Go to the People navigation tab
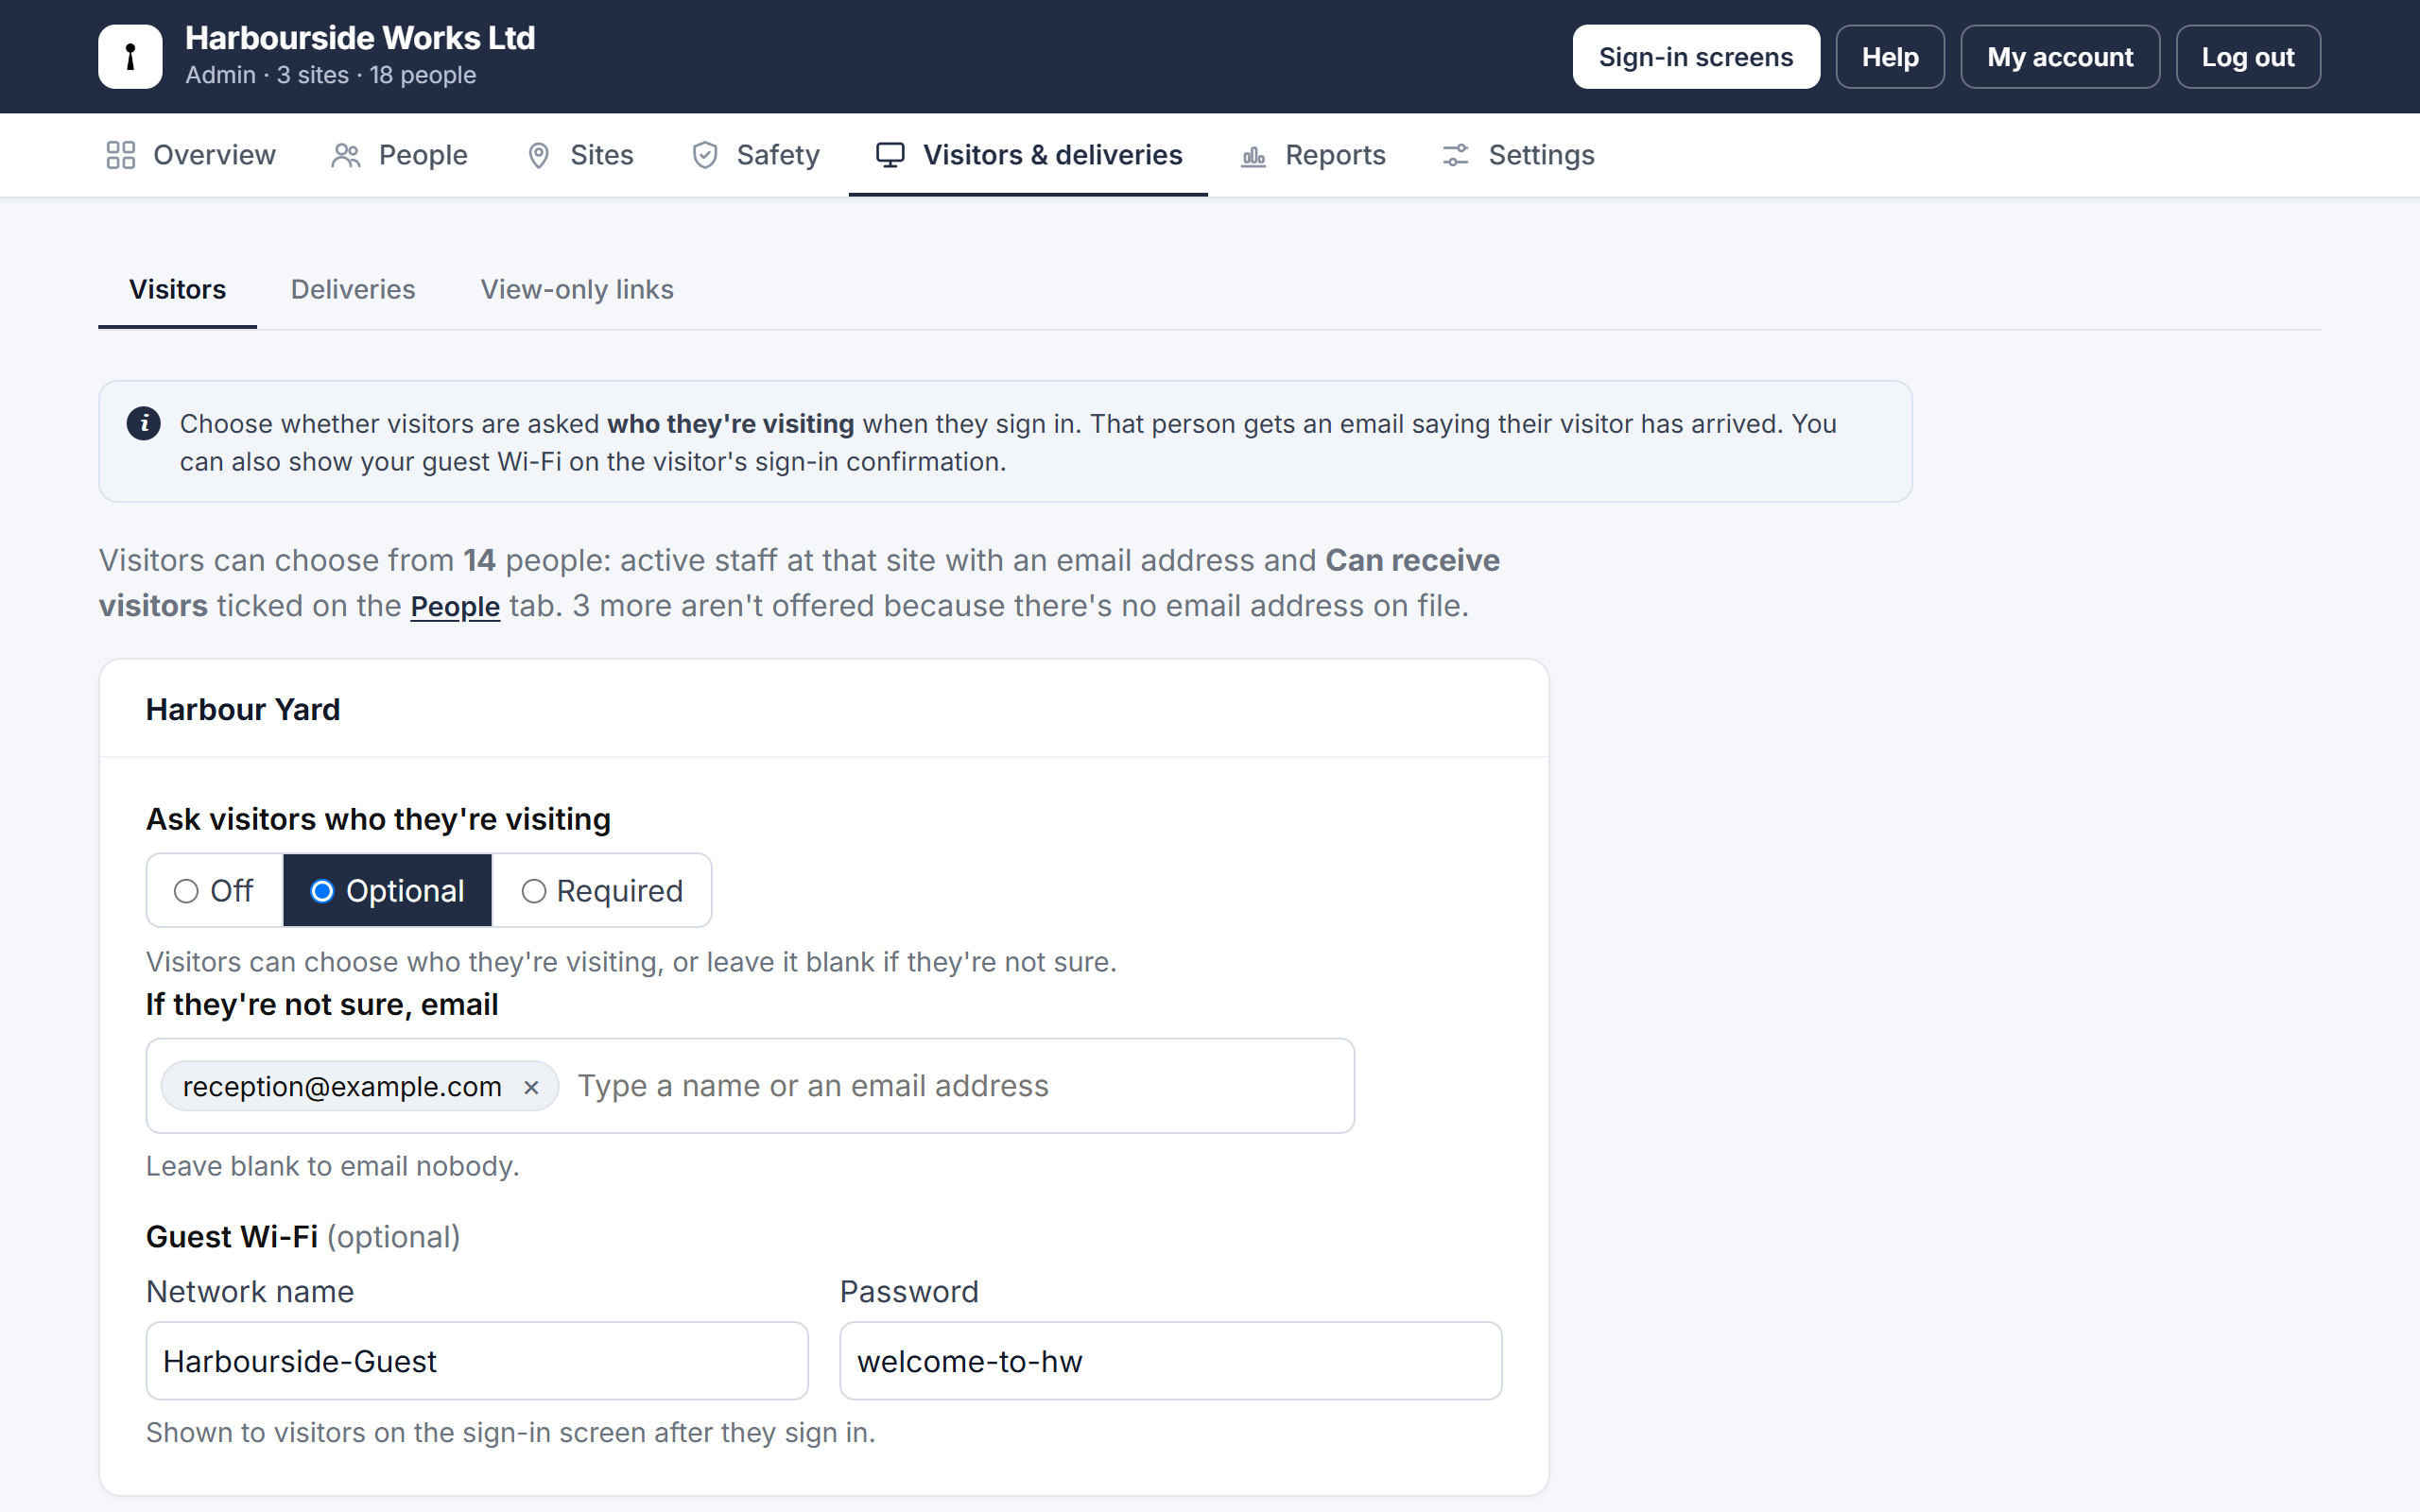The height and width of the screenshot is (1512, 2420). pos(399,155)
